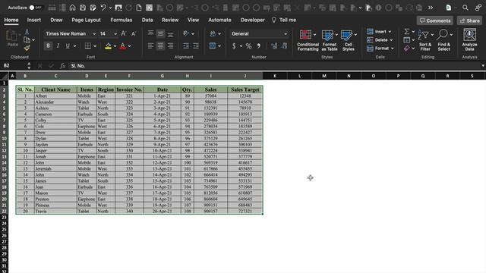Click the Merge & Center icon

pos(213,45)
